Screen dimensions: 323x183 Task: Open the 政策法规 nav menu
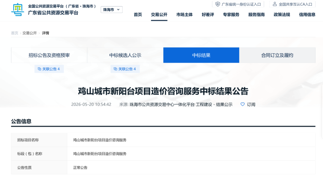[282, 14]
